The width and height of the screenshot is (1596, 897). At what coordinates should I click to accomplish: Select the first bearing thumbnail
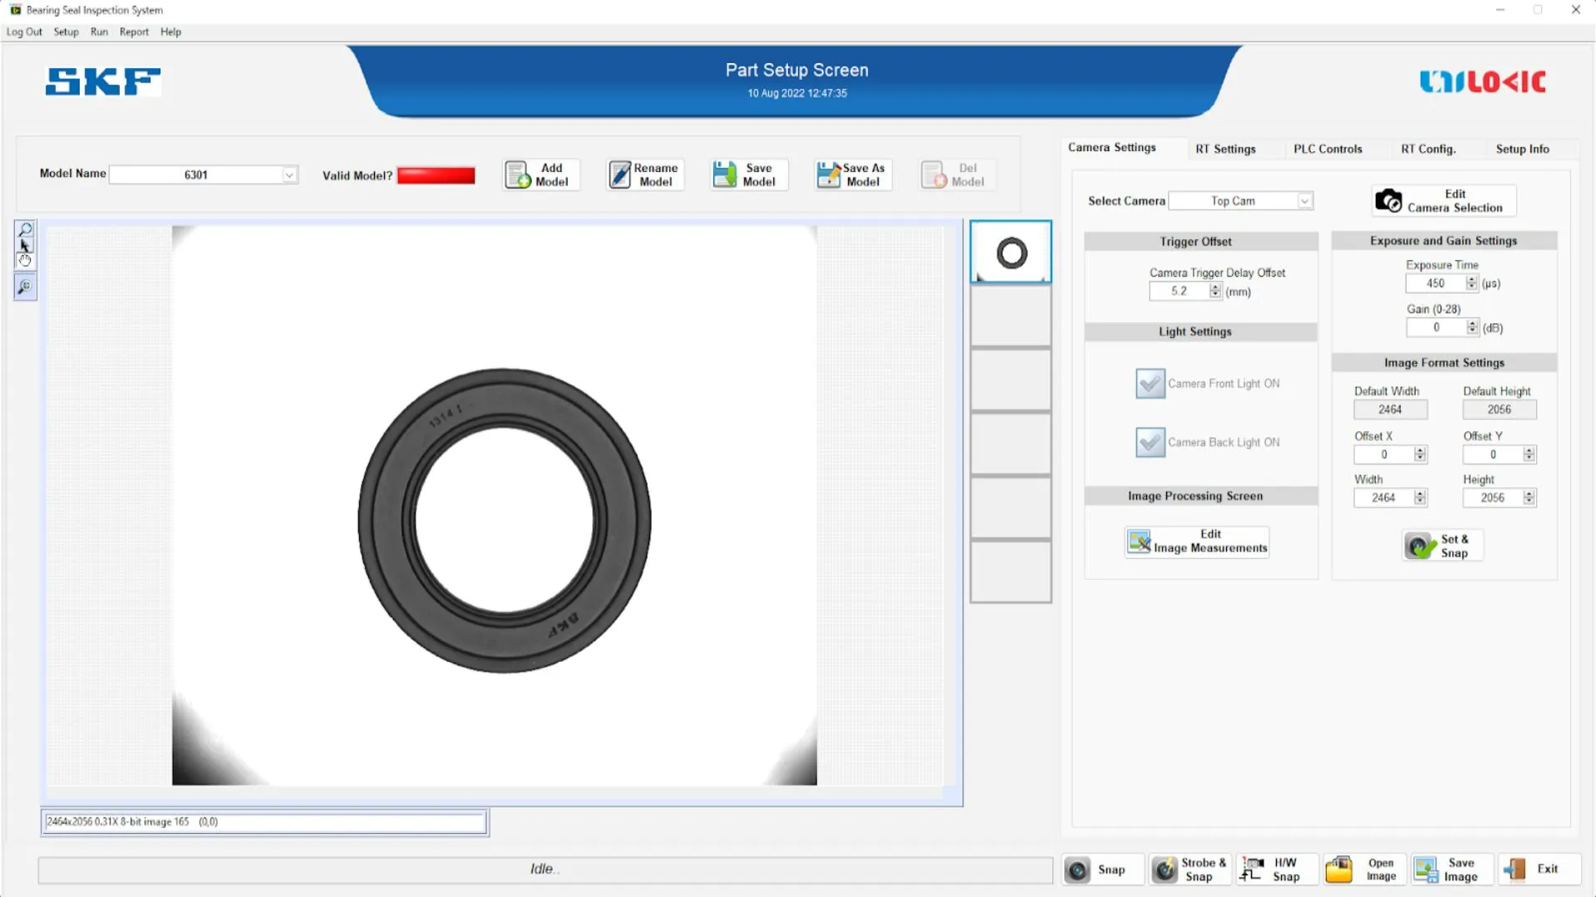[1011, 252]
